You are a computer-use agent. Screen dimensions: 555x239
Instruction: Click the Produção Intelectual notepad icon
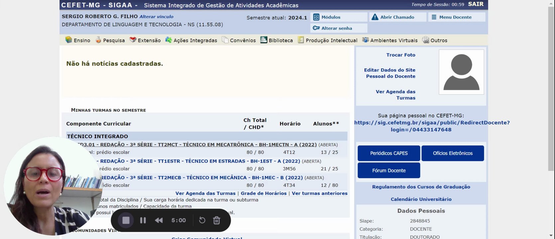tap(301, 40)
